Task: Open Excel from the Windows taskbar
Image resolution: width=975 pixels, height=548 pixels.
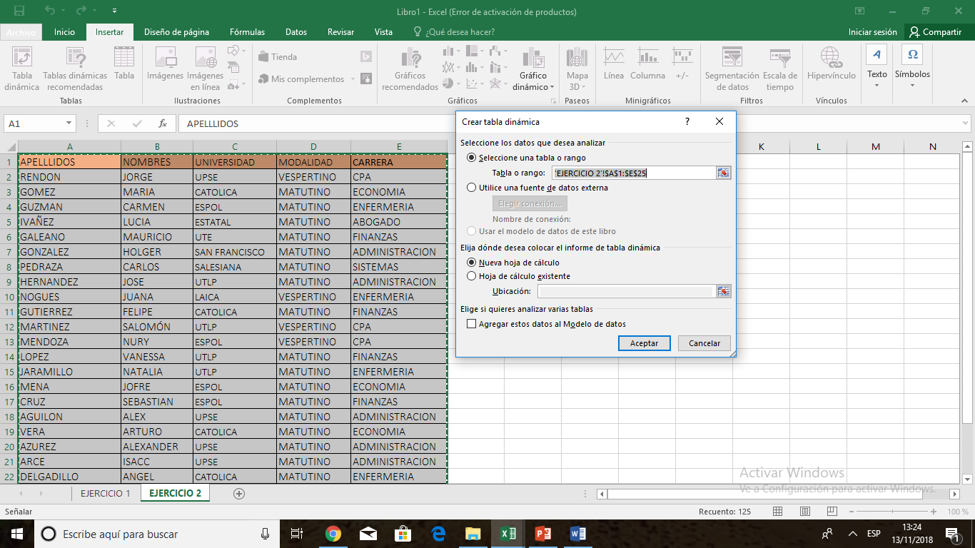Action: click(x=508, y=534)
